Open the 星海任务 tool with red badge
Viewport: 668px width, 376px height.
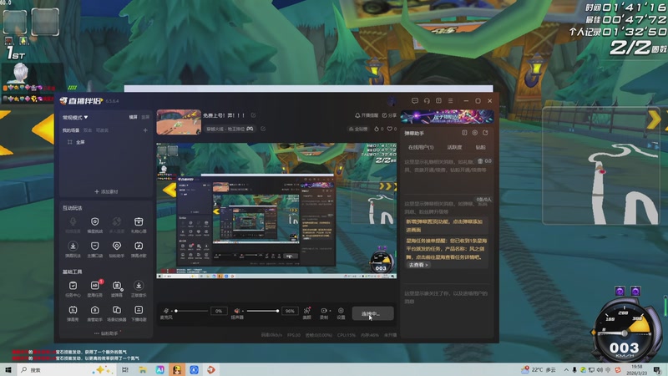click(95, 288)
